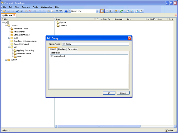Screen dimensions: 178x133
Task: Select the Record It Content folder
Action: [21, 44]
